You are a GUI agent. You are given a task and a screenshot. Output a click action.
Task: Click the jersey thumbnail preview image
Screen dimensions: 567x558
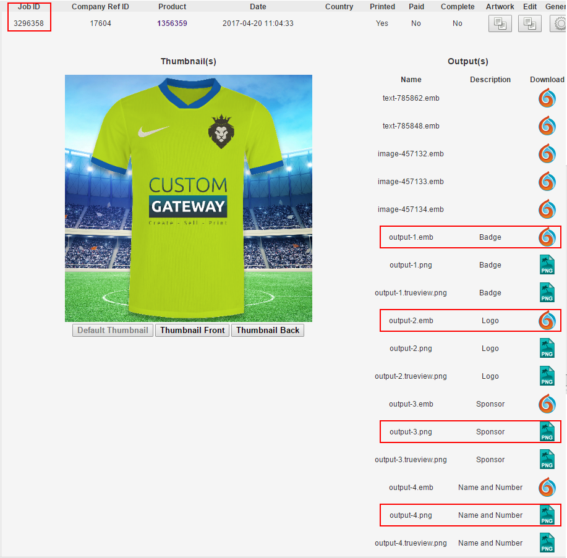pos(189,198)
